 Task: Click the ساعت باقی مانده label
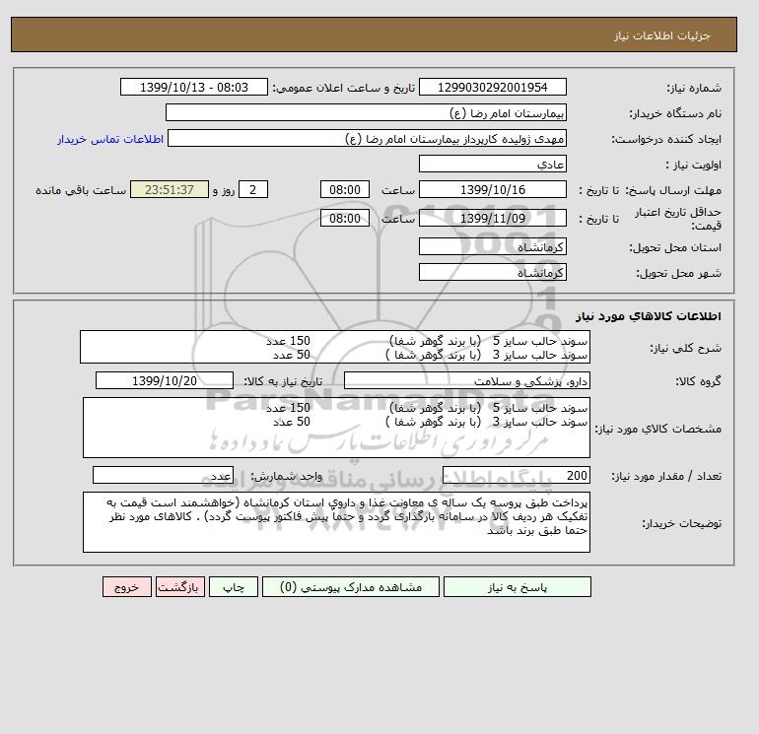tap(81, 190)
